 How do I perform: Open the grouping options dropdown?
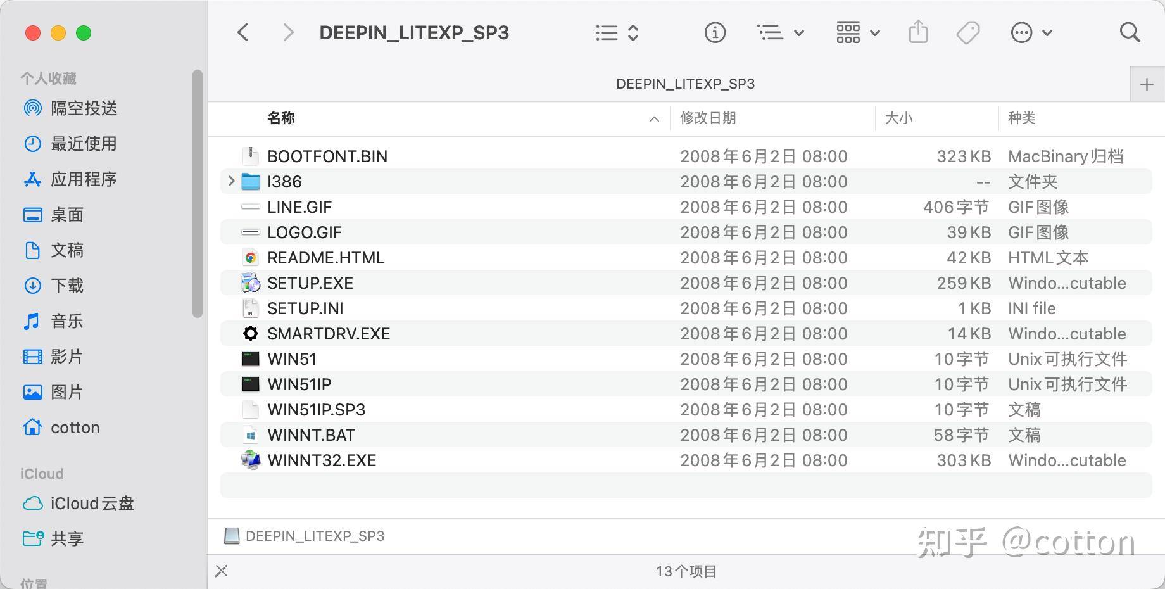click(781, 32)
